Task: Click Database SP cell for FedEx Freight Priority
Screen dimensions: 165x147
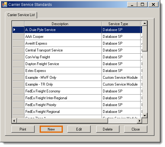Action: pyautogui.click(x=121, y=105)
